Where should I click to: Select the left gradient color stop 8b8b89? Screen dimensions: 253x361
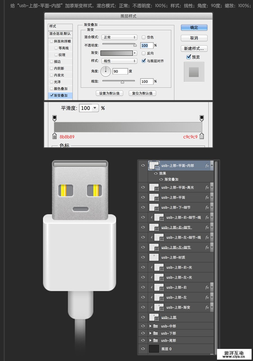[x=54, y=136]
